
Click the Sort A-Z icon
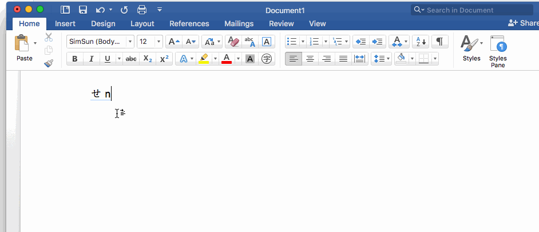(421, 42)
